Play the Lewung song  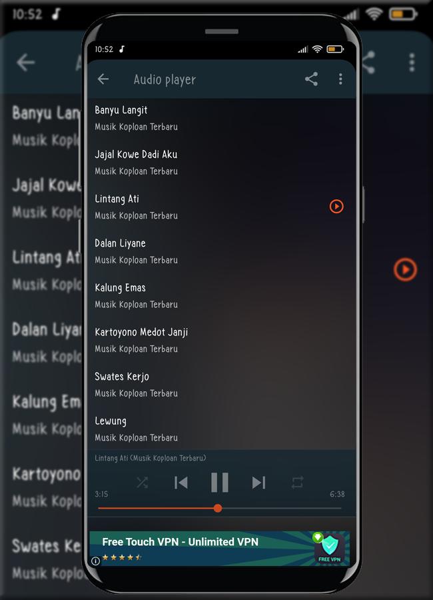coord(221,429)
